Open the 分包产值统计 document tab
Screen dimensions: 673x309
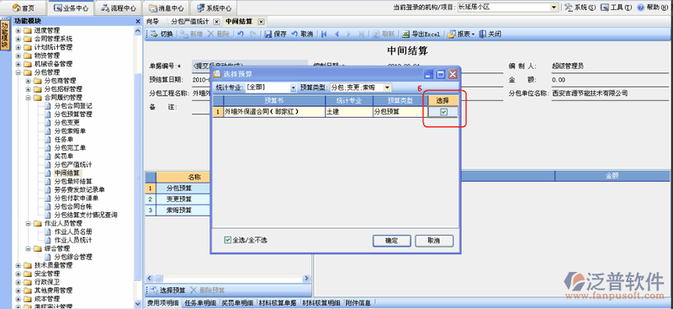tap(189, 22)
